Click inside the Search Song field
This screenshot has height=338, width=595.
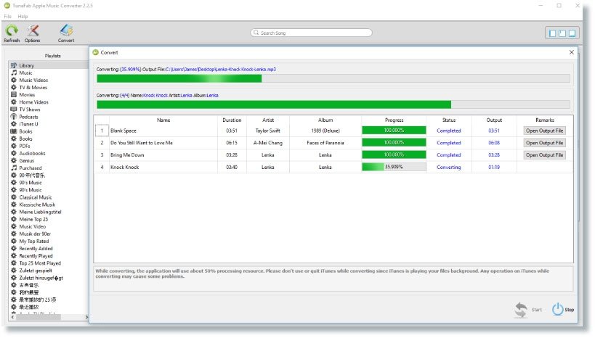pos(311,33)
